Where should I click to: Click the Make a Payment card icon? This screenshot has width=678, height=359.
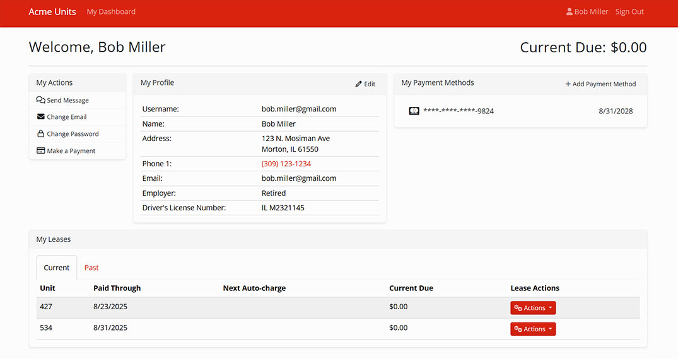(40, 151)
